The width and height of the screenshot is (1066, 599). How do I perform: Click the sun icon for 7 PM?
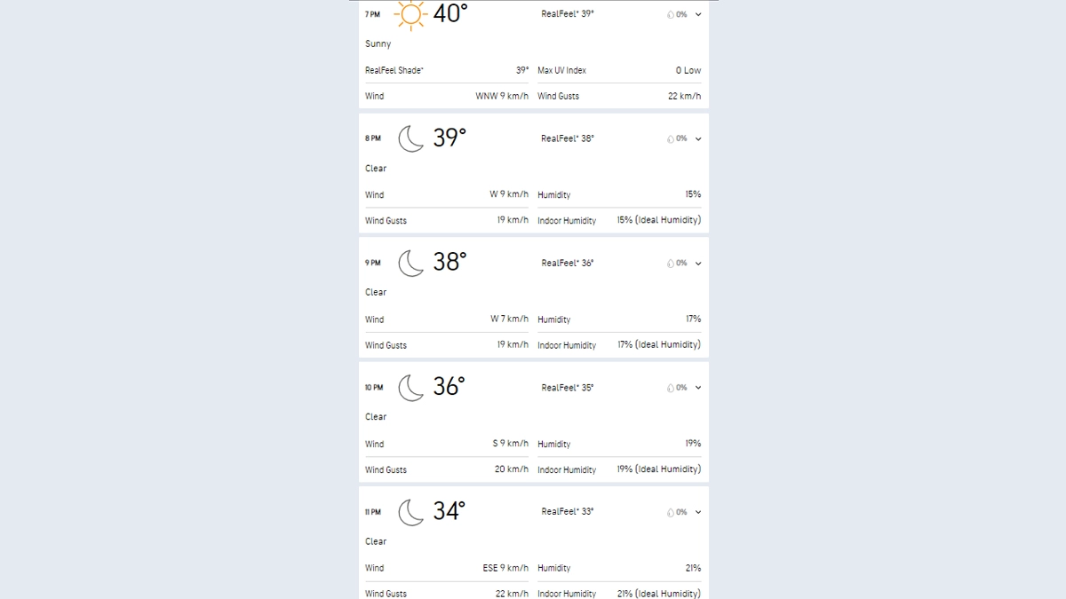(410, 13)
